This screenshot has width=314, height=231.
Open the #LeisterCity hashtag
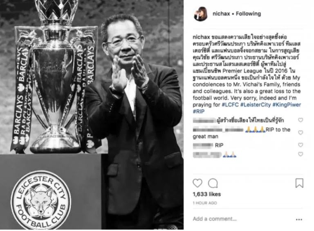pos(255,105)
